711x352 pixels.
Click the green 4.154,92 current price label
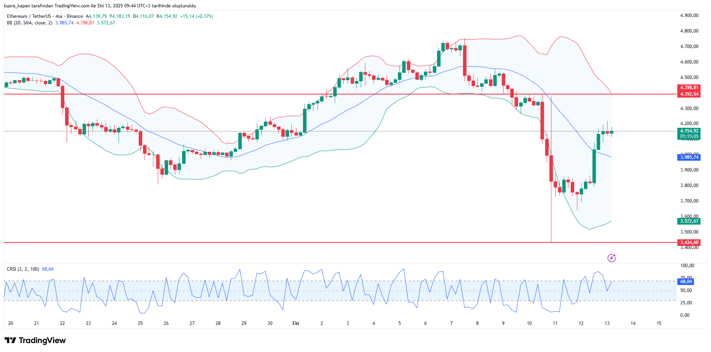pos(689,131)
